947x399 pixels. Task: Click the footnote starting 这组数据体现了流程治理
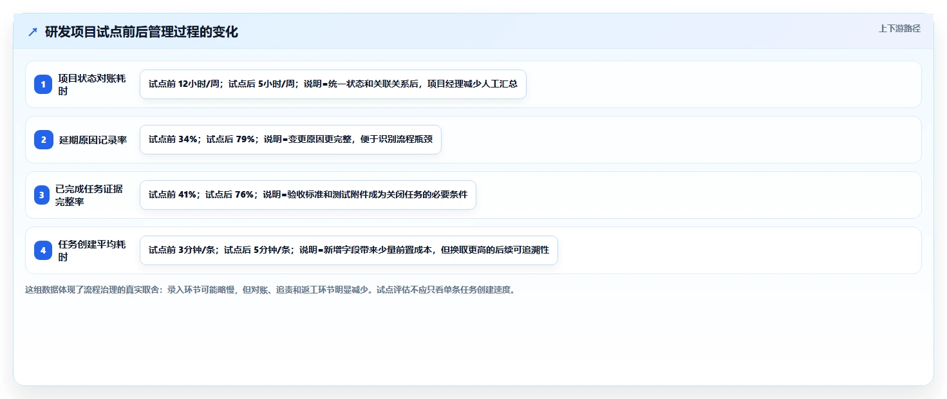[x=270, y=290]
